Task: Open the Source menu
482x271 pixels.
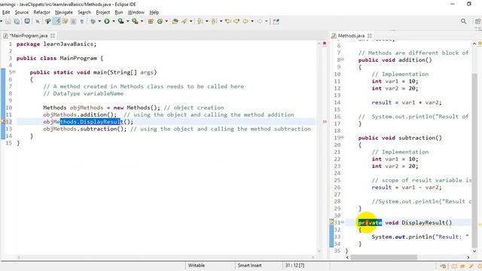Action: [22, 12]
